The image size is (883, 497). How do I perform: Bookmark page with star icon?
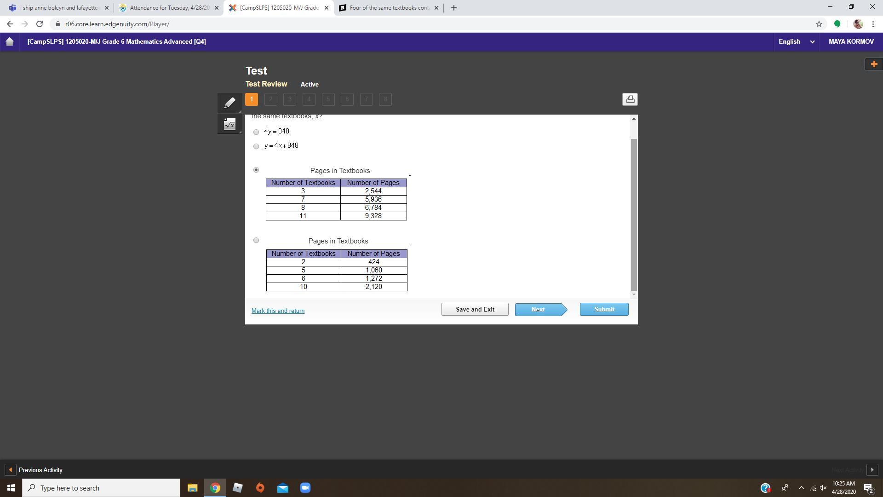coord(819,24)
